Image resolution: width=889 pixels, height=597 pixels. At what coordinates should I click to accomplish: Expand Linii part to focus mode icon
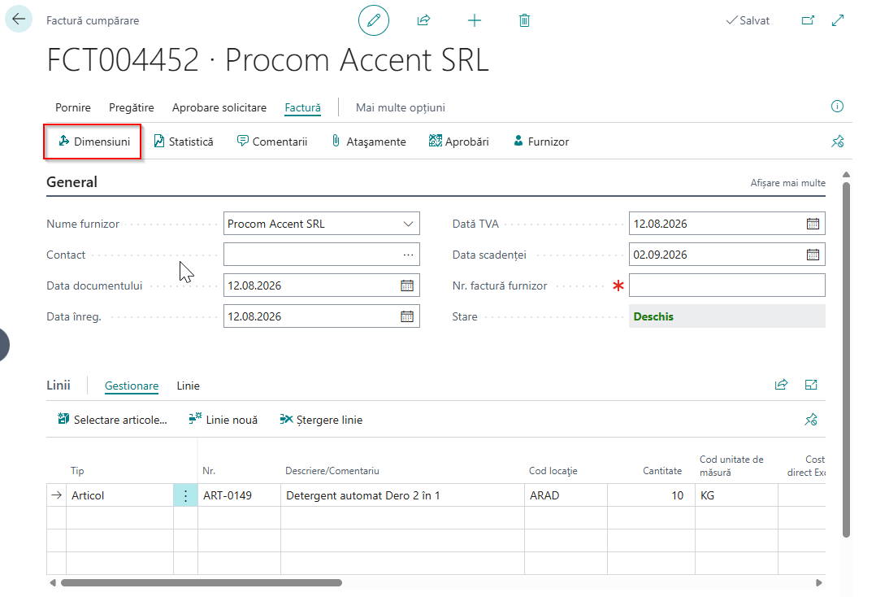click(x=811, y=385)
